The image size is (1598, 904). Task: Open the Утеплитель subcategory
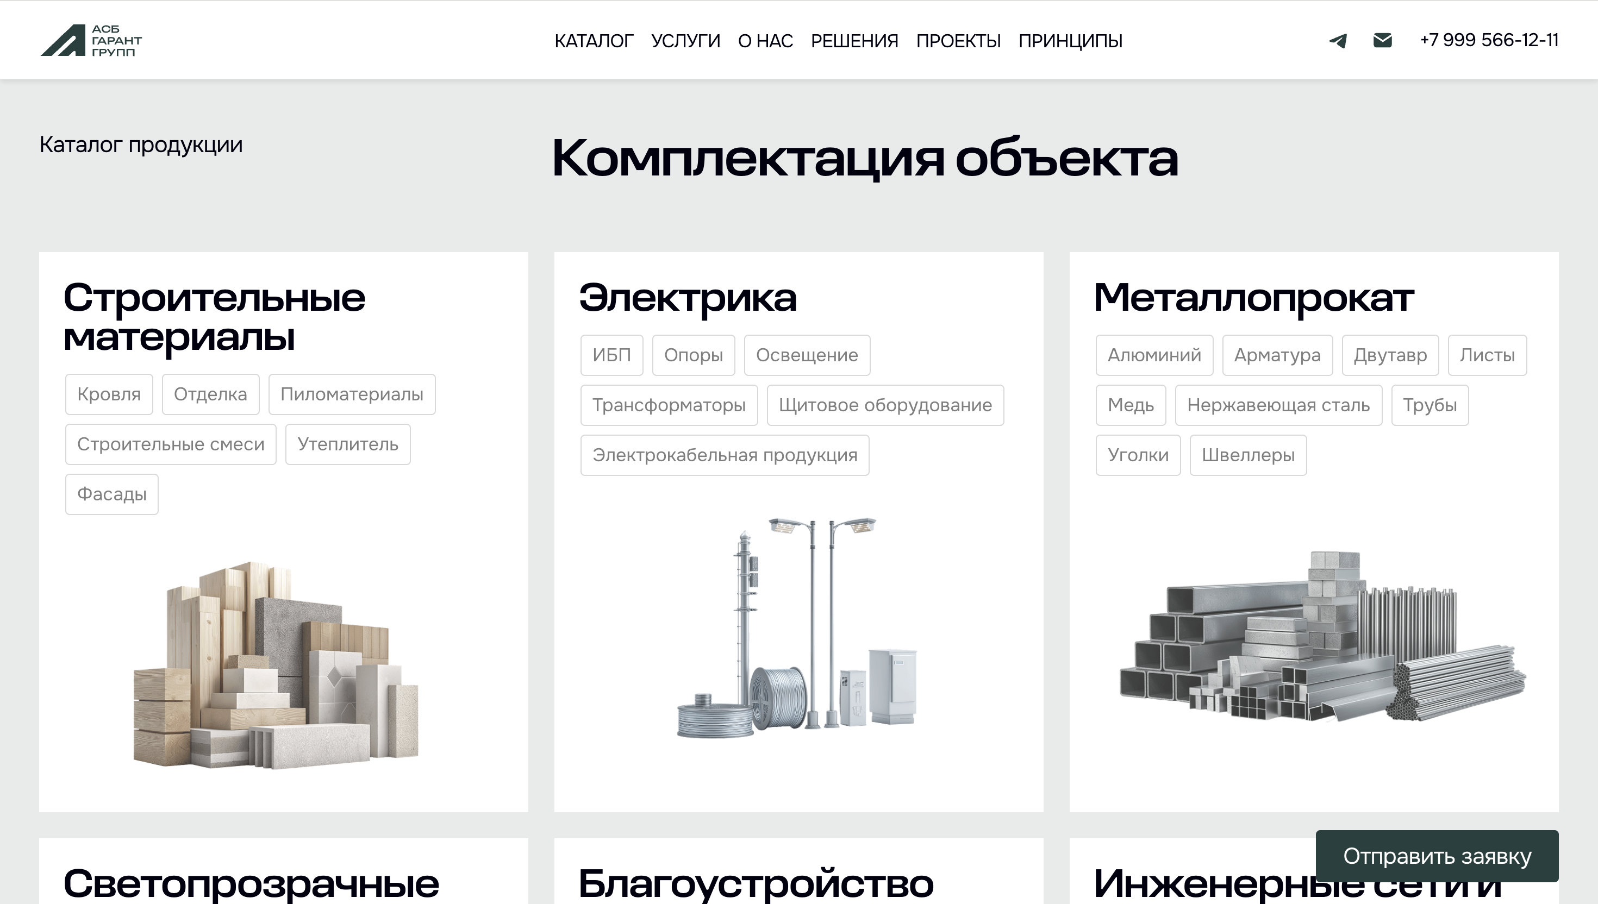pyautogui.click(x=348, y=444)
